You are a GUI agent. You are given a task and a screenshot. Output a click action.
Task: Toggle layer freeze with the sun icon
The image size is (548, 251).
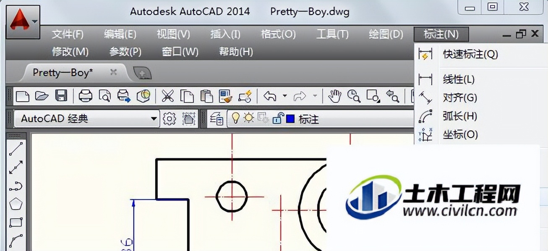249,118
